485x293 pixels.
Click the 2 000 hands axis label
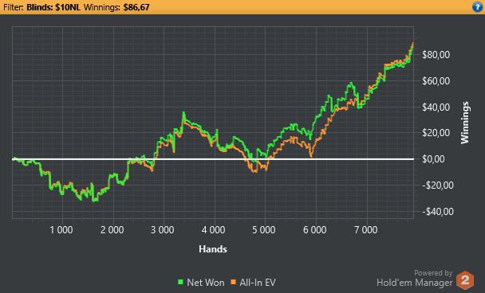tap(112, 230)
